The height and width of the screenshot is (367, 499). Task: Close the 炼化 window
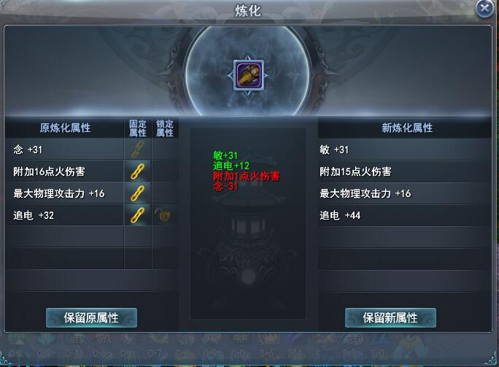click(484, 8)
